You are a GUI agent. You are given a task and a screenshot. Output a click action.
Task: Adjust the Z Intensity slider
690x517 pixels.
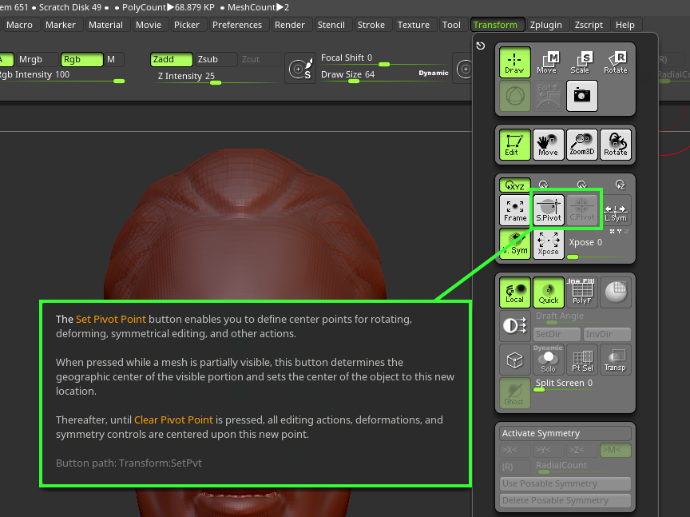(215, 82)
